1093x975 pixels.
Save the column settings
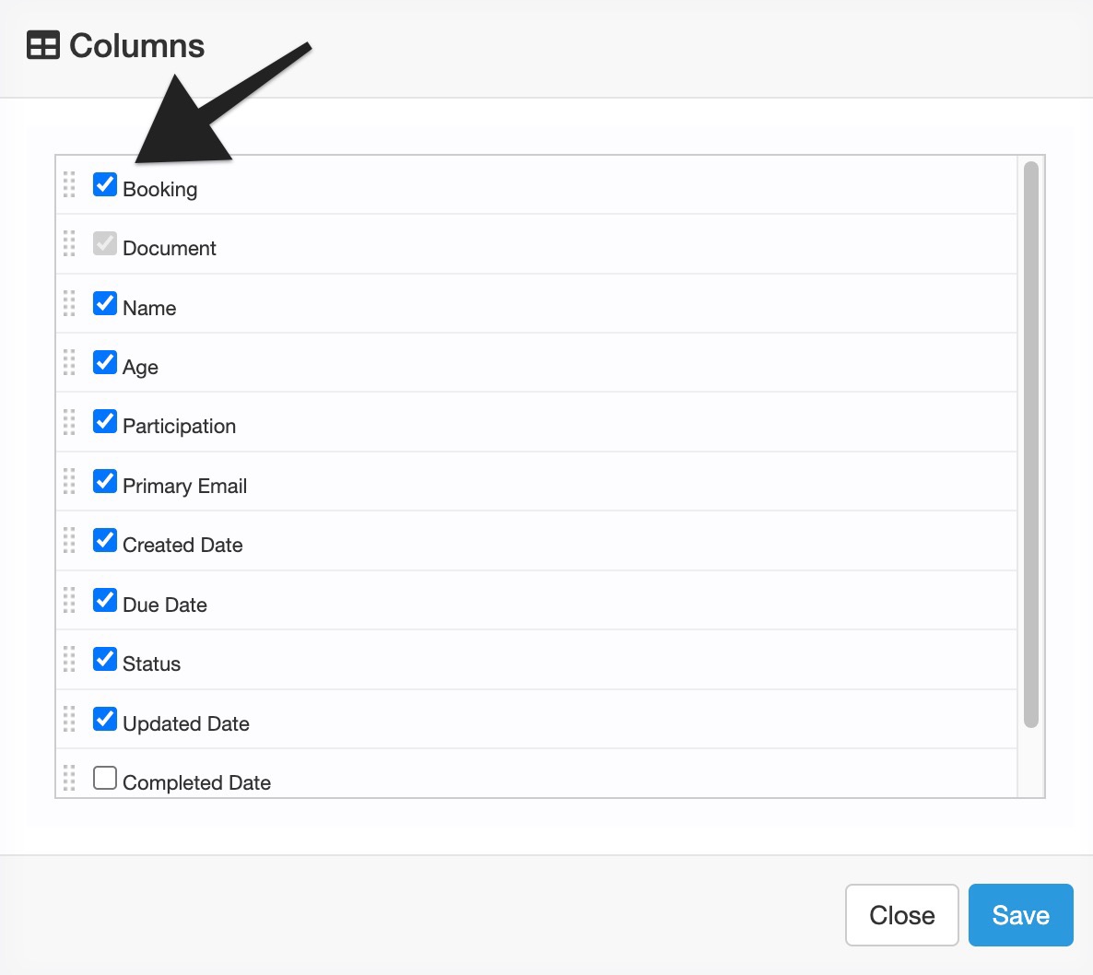click(x=1020, y=915)
